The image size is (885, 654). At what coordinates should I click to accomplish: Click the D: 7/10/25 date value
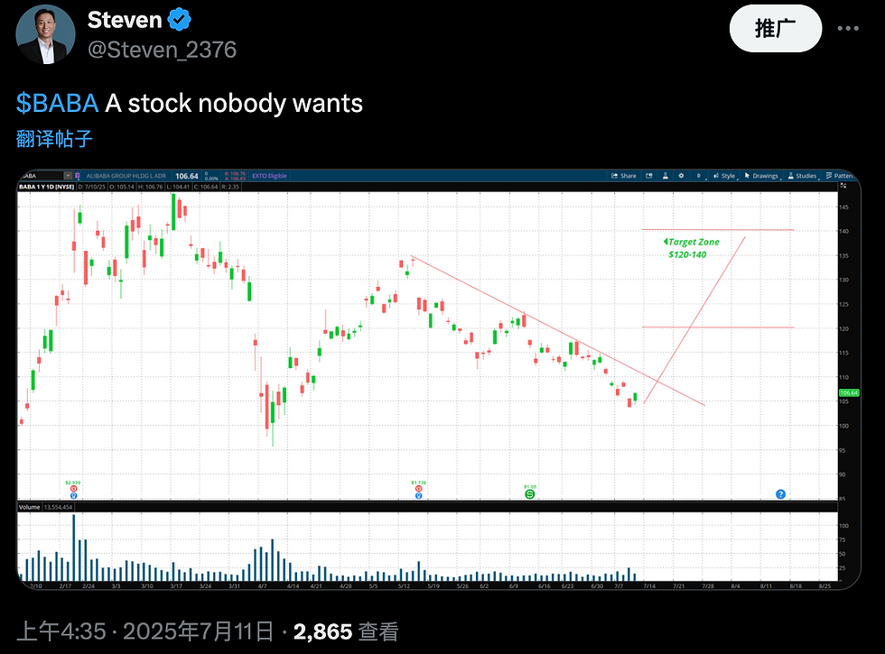(x=91, y=187)
